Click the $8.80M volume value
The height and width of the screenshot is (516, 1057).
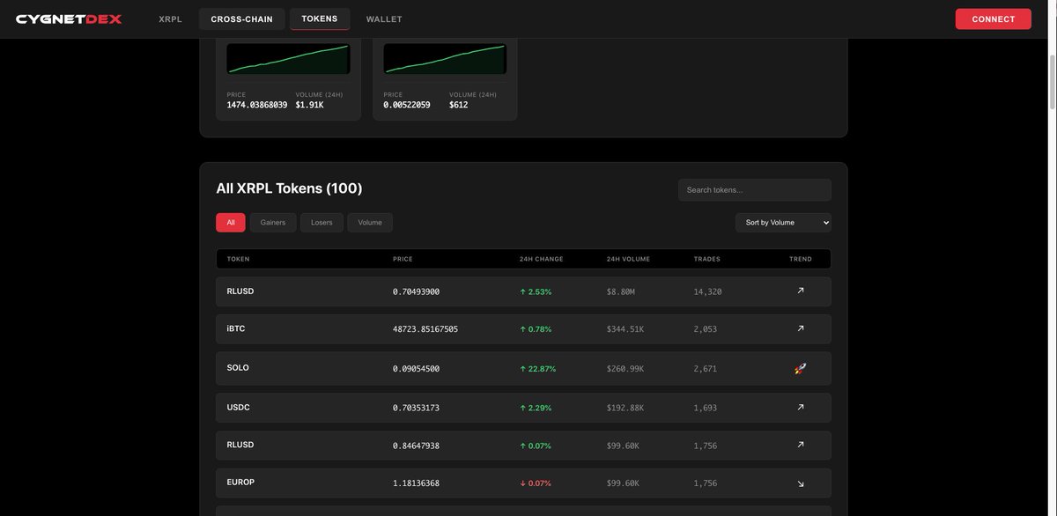[621, 291]
